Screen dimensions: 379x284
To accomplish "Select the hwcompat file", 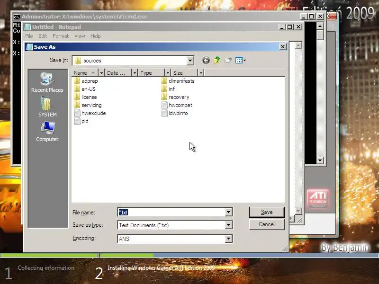I will pyautogui.click(x=177, y=105).
